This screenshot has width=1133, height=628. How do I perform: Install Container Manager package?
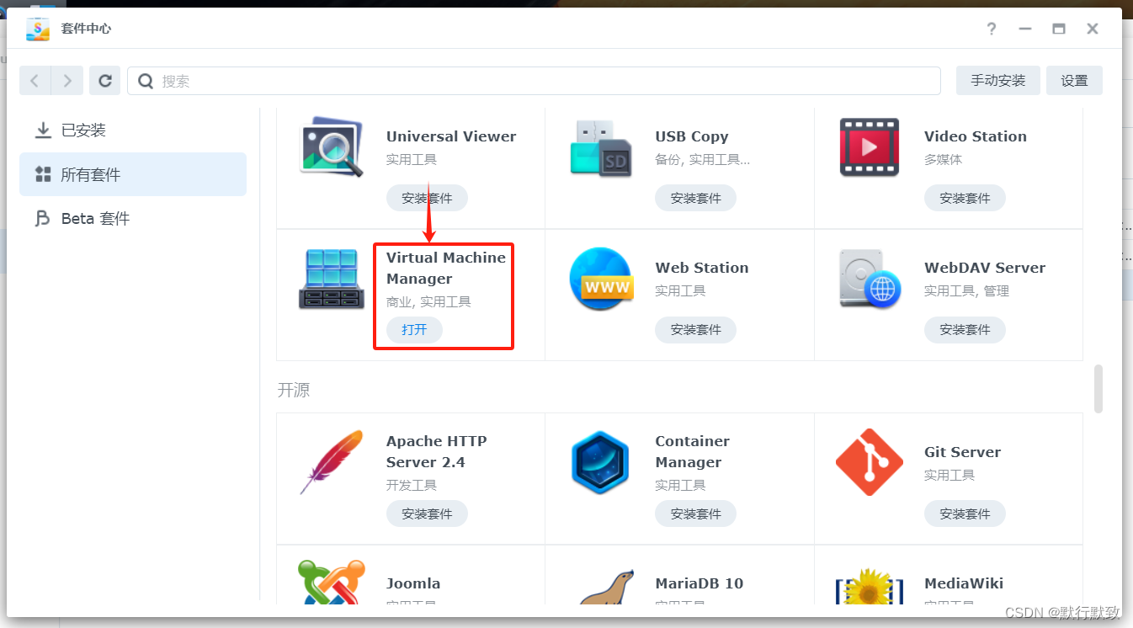coord(696,514)
